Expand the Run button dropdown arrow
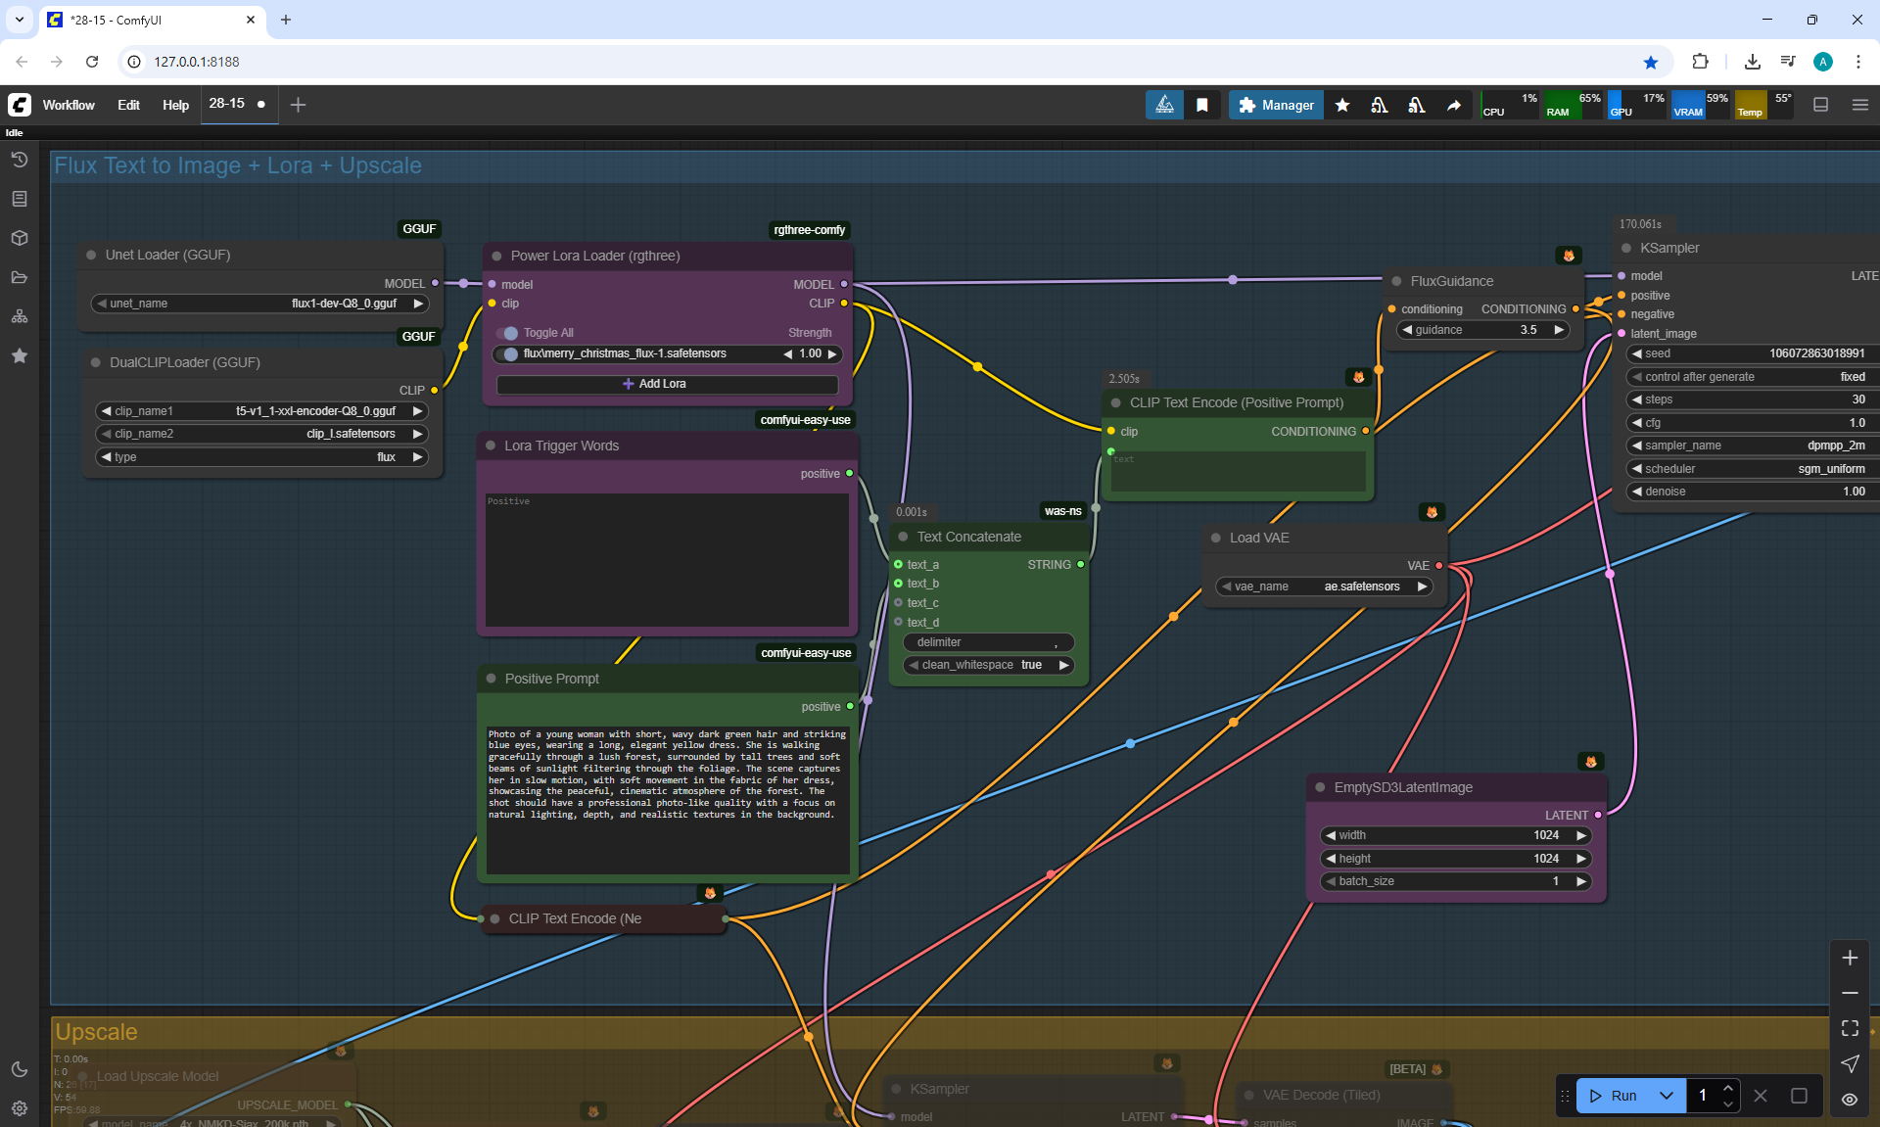The width and height of the screenshot is (1880, 1127). [1667, 1096]
